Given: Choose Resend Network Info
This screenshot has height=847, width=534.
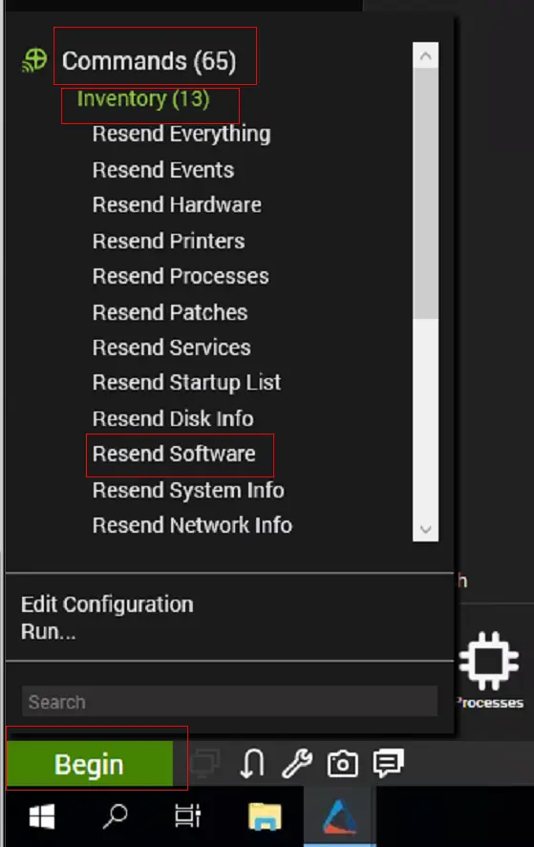Looking at the screenshot, I should click(x=192, y=525).
